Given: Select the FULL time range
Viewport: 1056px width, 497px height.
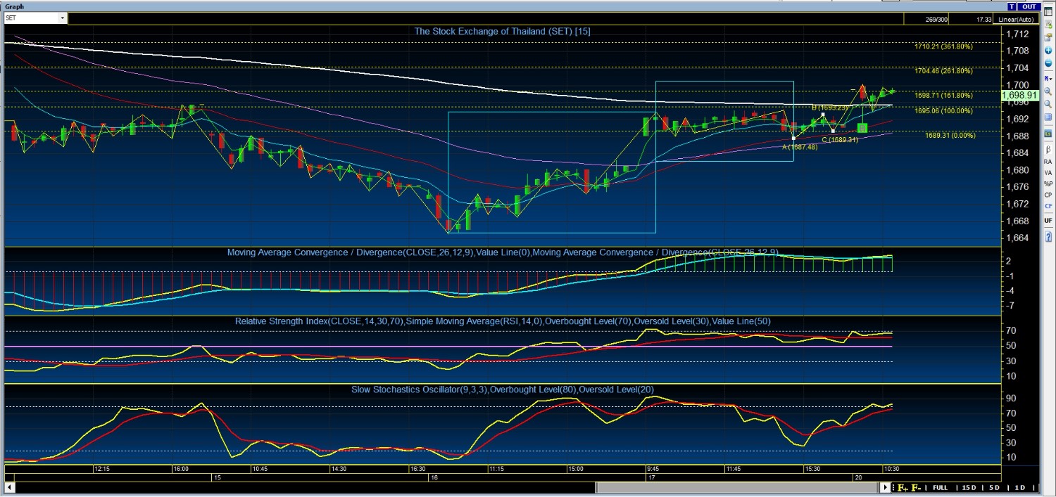Looking at the screenshot, I should [940, 488].
